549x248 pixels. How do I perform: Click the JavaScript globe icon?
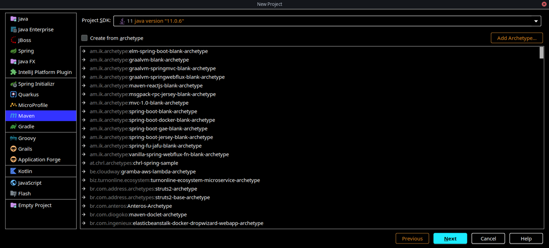coord(13,183)
